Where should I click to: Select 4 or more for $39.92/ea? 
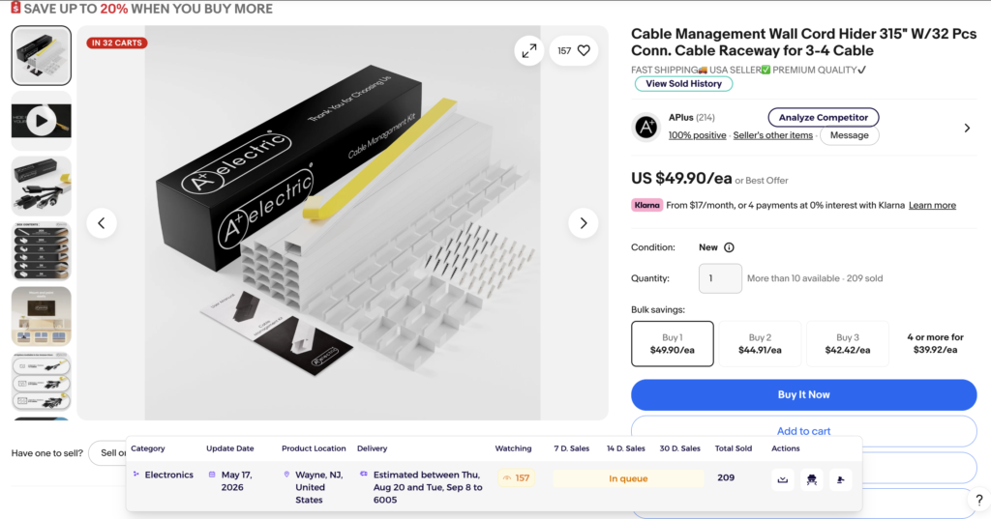coord(935,343)
